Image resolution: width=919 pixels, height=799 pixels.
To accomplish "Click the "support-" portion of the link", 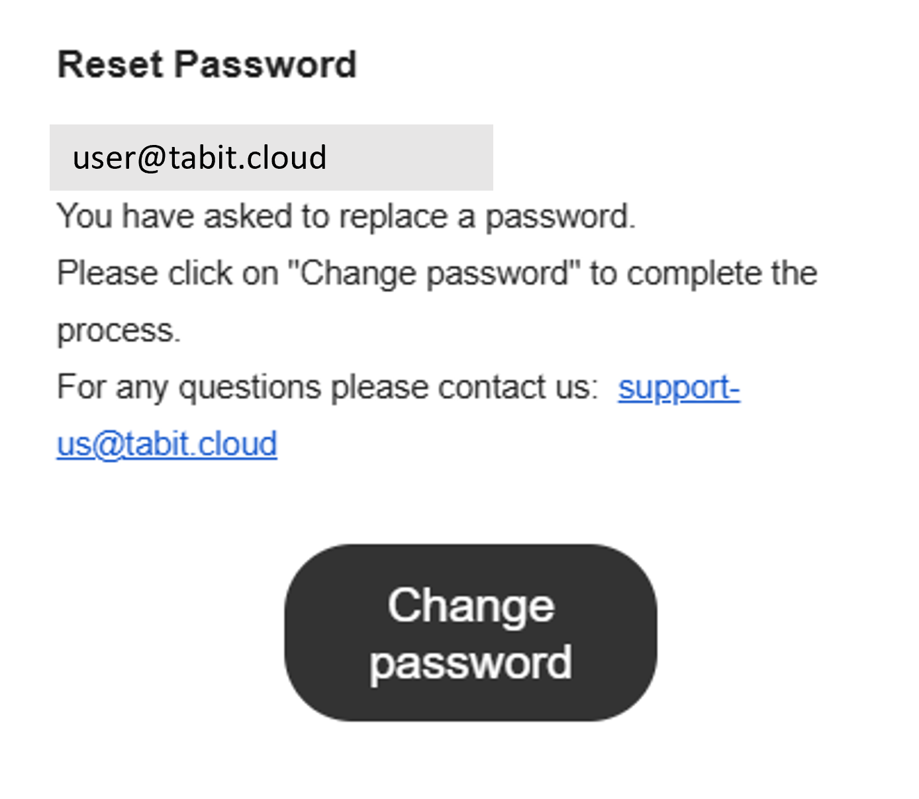I will [678, 388].
